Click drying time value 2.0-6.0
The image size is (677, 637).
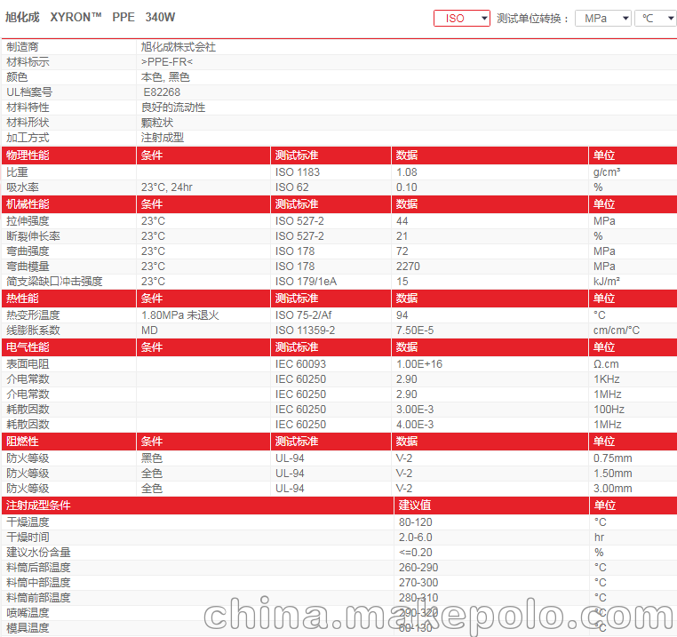[x=416, y=537]
